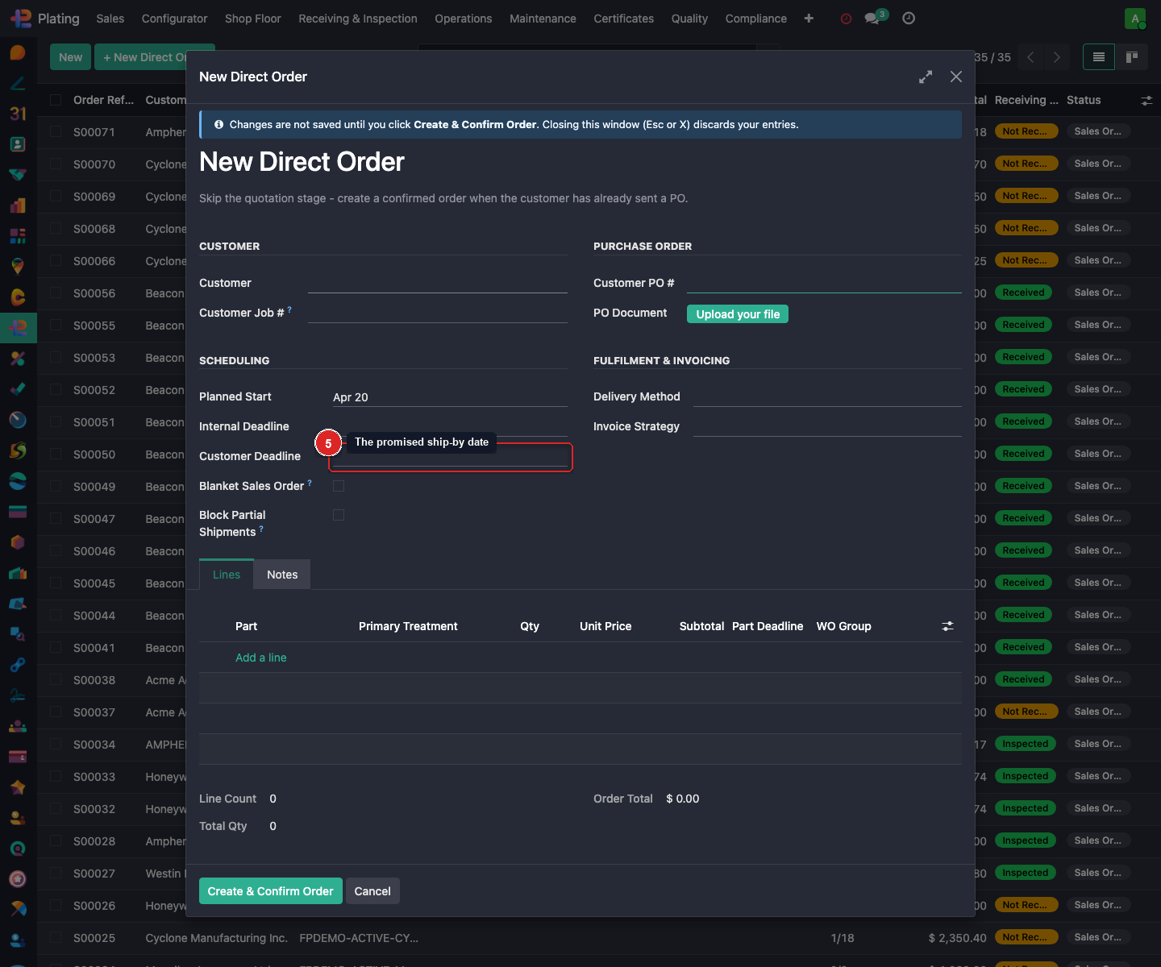1161x967 pixels.
Task: Switch to the Notes tab
Action: [282, 575]
